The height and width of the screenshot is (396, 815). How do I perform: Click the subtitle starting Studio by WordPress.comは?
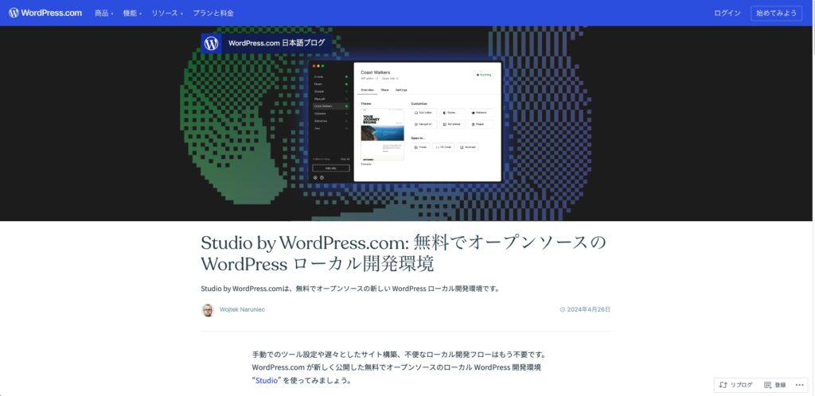tap(350, 289)
